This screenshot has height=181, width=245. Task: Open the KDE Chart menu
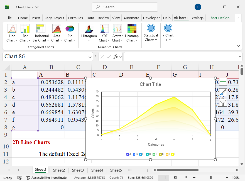104,33
